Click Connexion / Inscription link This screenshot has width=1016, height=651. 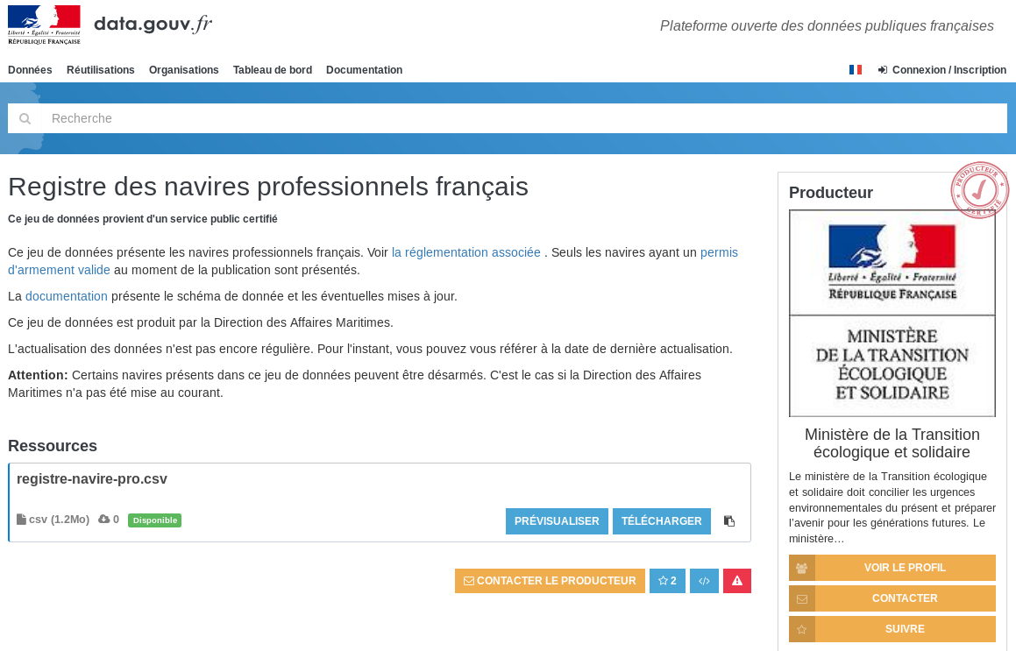point(942,70)
